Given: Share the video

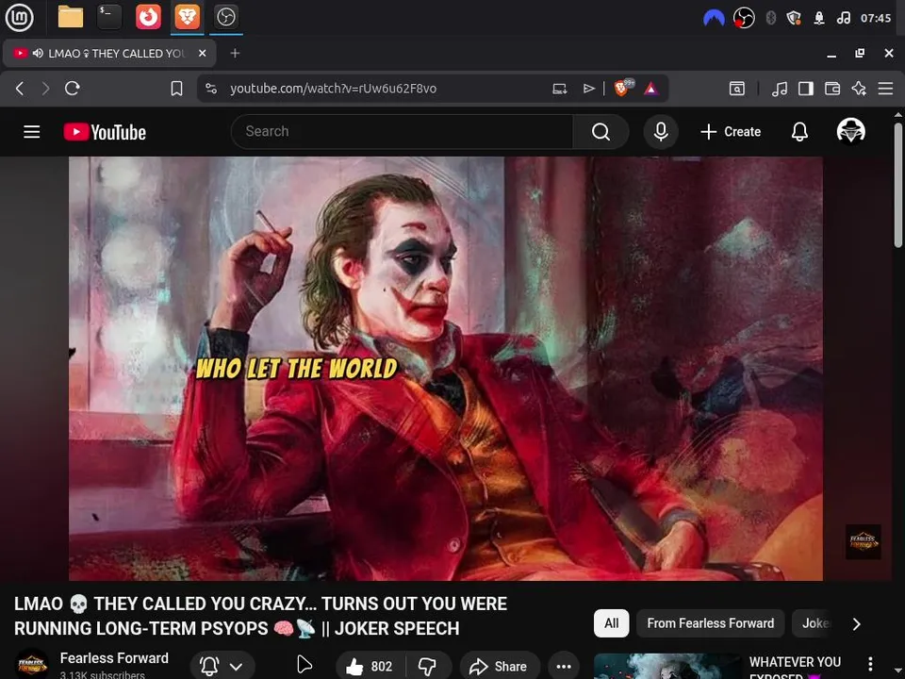Looking at the screenshot, I should tap(500, 667).
